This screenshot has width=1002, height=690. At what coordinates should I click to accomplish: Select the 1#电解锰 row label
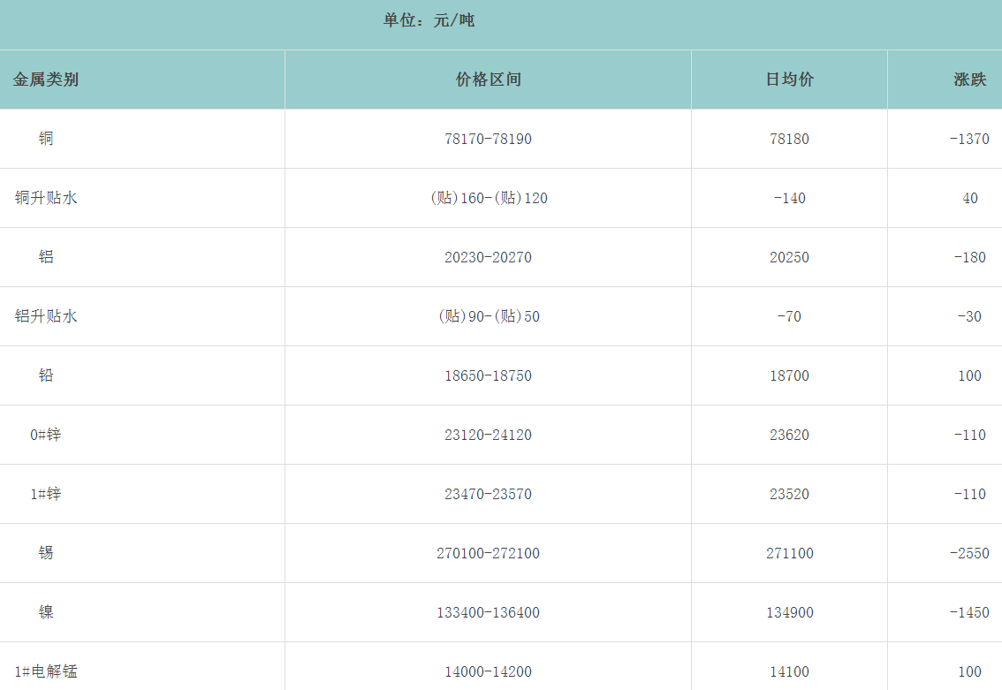click(x=46, y=671)
